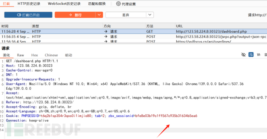The height and width of the screenshot is (139, 267).
Task: Click the 请求http:// status label
Action: click(257, 15)
